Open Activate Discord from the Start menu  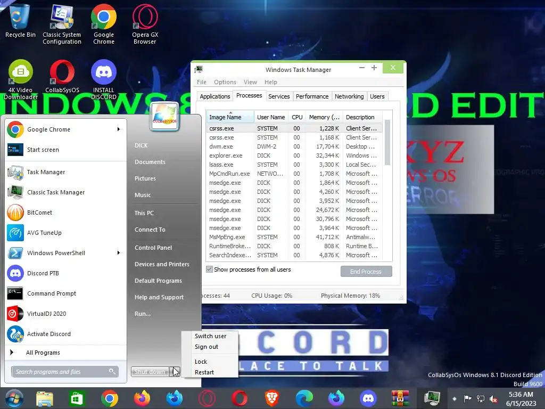64,334
